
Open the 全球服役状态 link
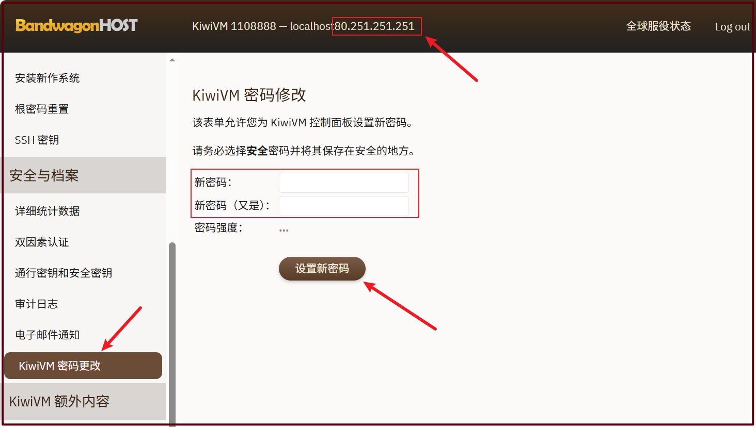(658, 26)
